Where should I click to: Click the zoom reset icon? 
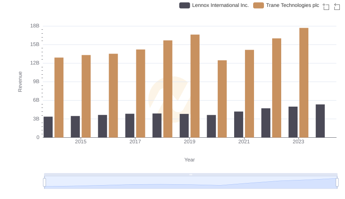pos(337,6)
